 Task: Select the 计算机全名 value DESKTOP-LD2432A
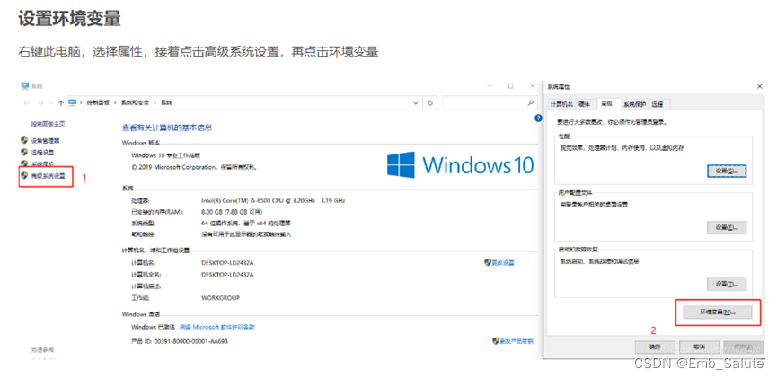coord(227,275)
